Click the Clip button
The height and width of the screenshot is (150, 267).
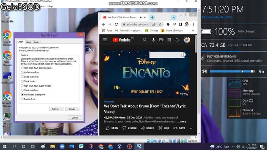pyautogui.click(x=164, y=128)
